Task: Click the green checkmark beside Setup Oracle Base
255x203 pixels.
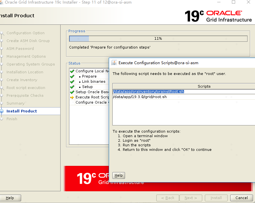Action: (72, 92)
